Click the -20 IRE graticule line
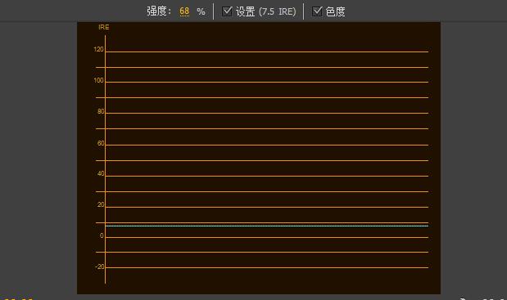 (267, 267)
